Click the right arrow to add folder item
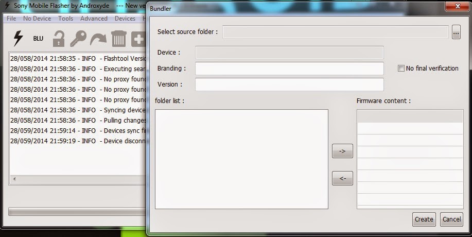The image size is (472, 237). 342,151
